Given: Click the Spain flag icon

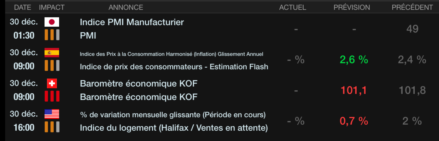Looking at the screenshot, I should [52, 53].
